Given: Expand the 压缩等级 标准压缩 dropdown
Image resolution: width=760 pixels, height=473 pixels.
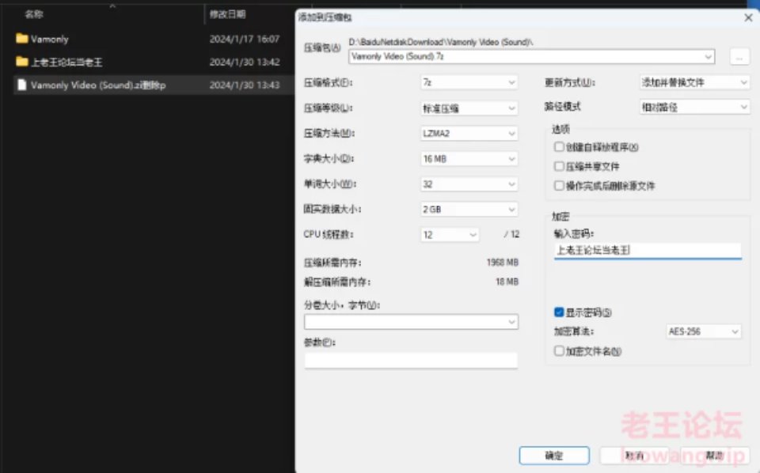Looking at the screenshot, I should 469,108.
